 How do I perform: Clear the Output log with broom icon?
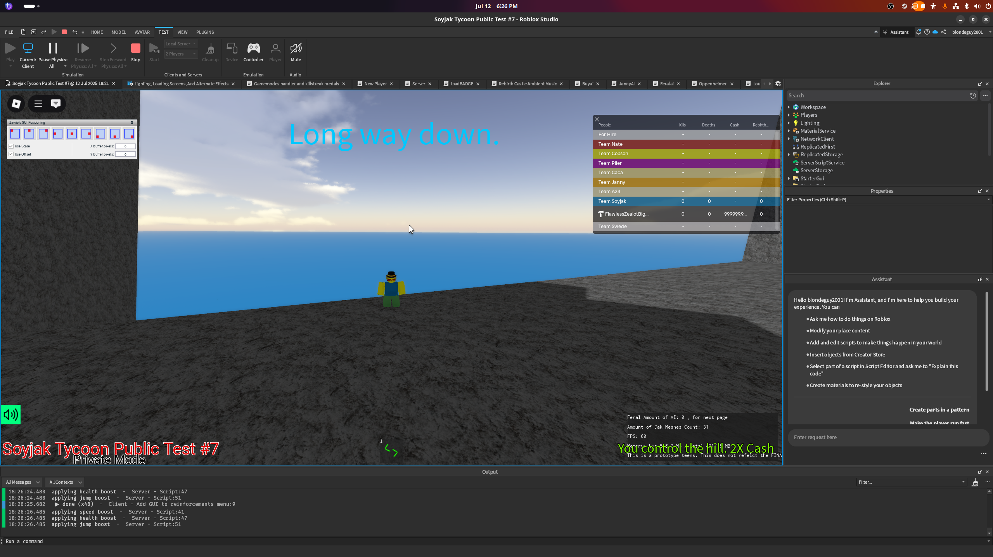(x=975, y=482)
